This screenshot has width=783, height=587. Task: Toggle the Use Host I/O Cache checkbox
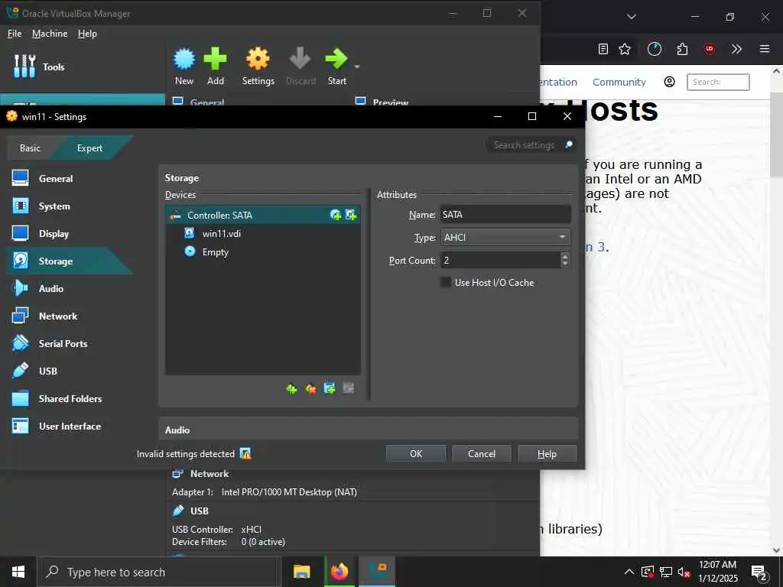[446, 283]
